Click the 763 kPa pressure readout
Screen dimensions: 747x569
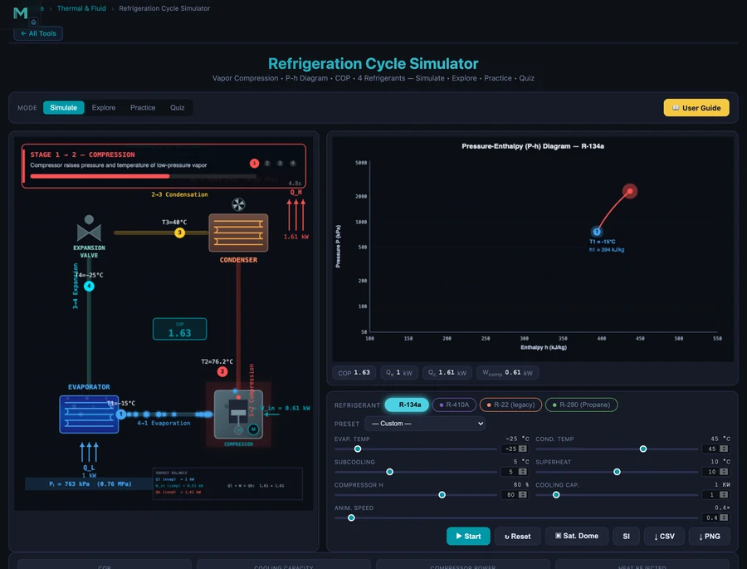[90, 483]
